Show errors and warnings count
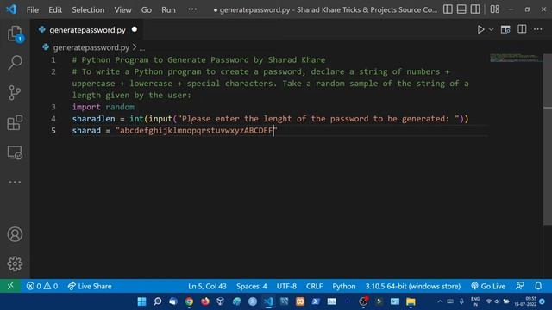 (x=42, y=286)
